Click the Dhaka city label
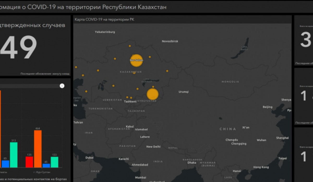Image resolution: width=313 pixels, height=182 pixels. [192, 162]
